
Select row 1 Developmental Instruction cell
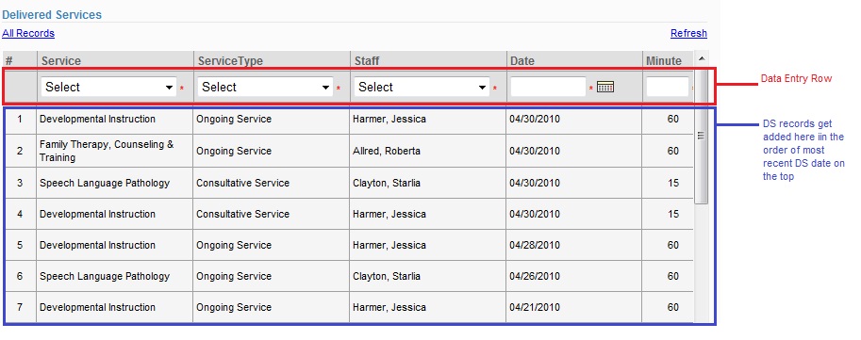coord(115,119)
